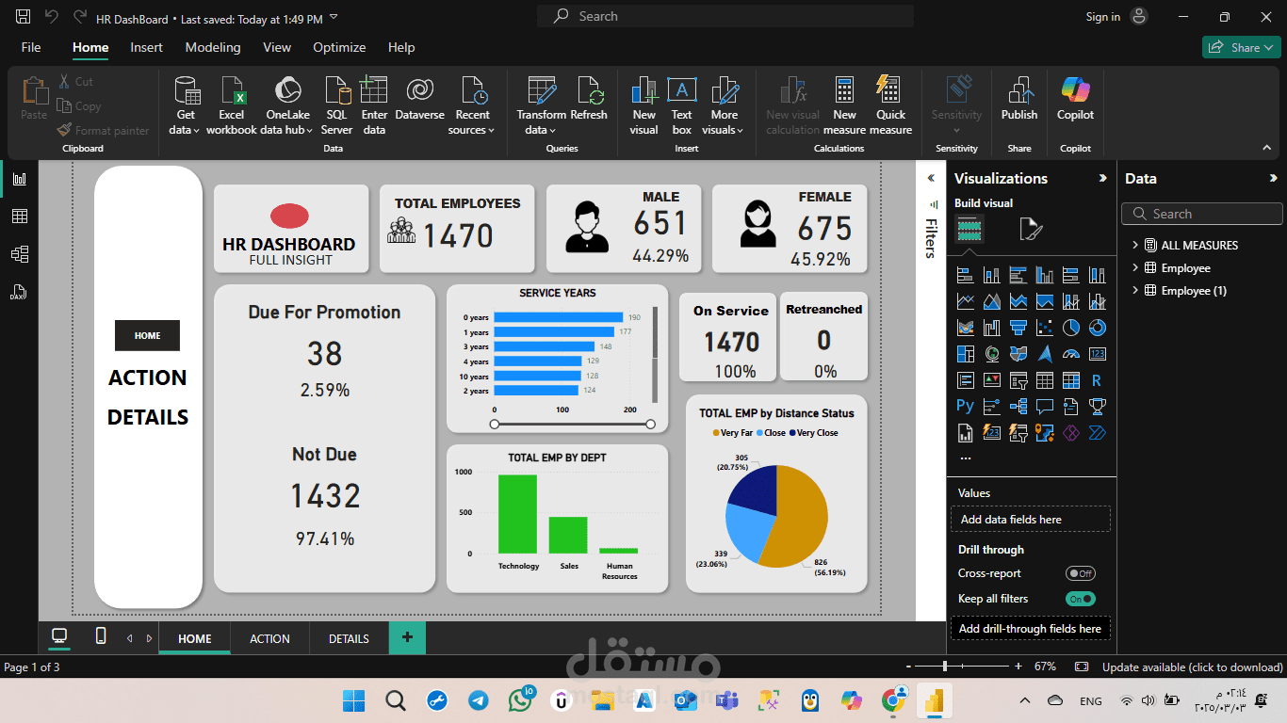Click Update available notification
The height and width of the screenshot is (723, 1287).
[x=1192, y=667]
